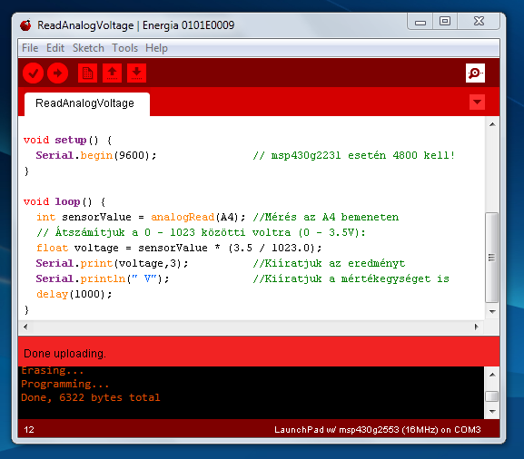The width and height of the screenshot is (524, 459).
Task: Click the comment '//Kiíratjuk a mértékegységet is'
Action: 351,278
